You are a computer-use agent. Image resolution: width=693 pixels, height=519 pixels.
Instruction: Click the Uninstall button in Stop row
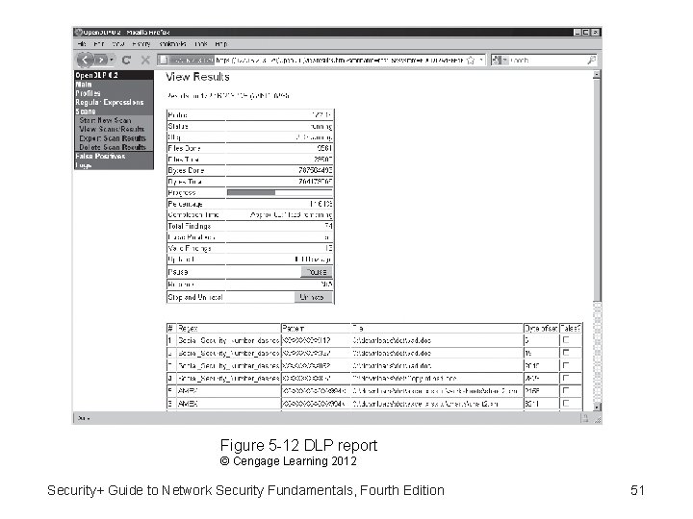tap(313, 297)
